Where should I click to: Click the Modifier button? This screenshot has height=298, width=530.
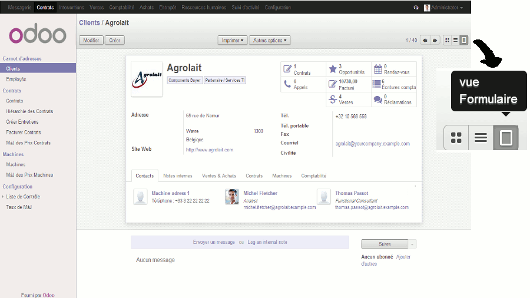91,40
